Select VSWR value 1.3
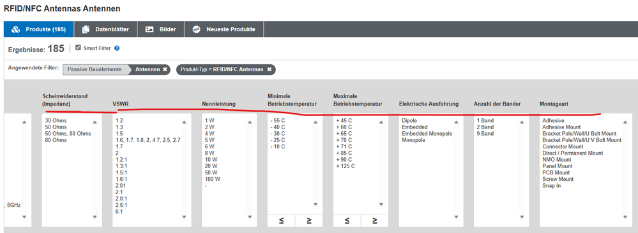638x233 pixels. pyautogui.click(x=119, y=127)
